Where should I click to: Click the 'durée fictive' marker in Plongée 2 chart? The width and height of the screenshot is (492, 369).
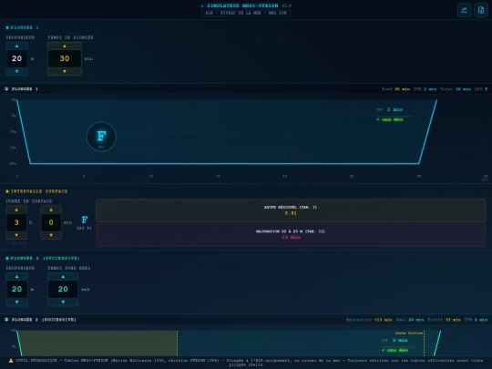point(409,333)
